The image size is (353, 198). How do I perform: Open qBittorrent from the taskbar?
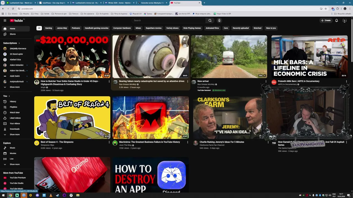pyautogui.click(x=24, y=195)
